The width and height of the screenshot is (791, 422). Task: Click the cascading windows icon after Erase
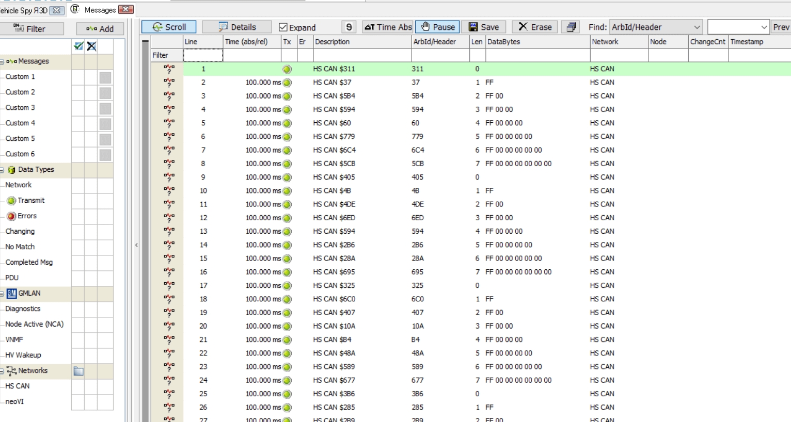[x=571, y=27]
